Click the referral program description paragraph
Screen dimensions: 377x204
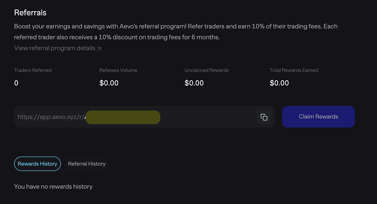coord(175,32)
